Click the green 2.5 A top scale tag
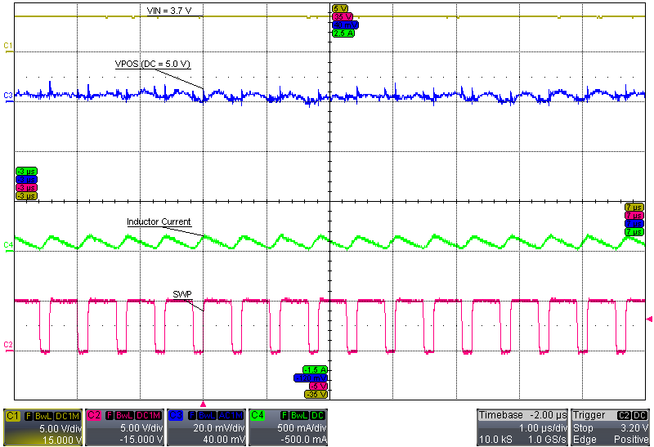654x447 pixels. pyautogui.click(x=343, y=34)
